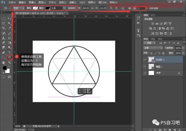Image resolution: width=186 pixels, height=131 pixels.
Task: Open the 滤镜(T) menu
Action: tap(73, 2)
